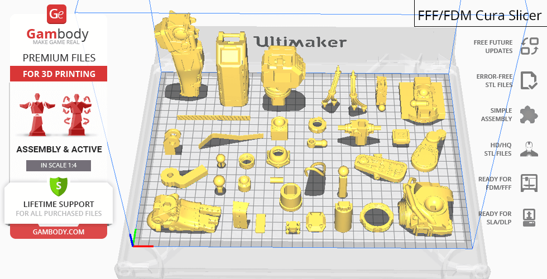Open the GAMBODY.COM link
Image resolution: width=547 pixels, height=279 pixels.
[59, 231]
